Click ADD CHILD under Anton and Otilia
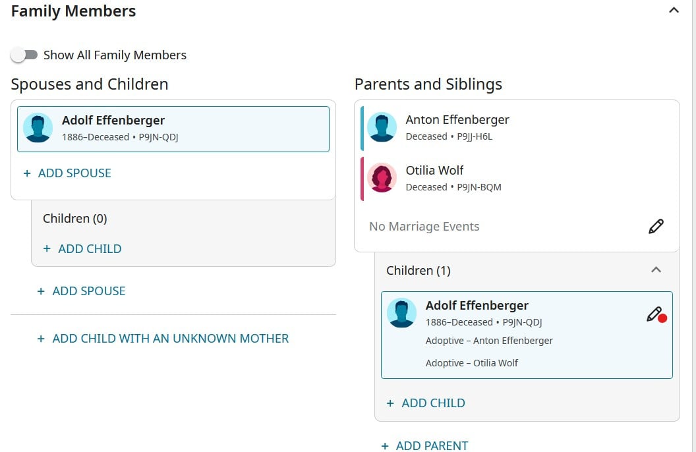Viewport: 696px width, 452px height. [x=426, y=403]
